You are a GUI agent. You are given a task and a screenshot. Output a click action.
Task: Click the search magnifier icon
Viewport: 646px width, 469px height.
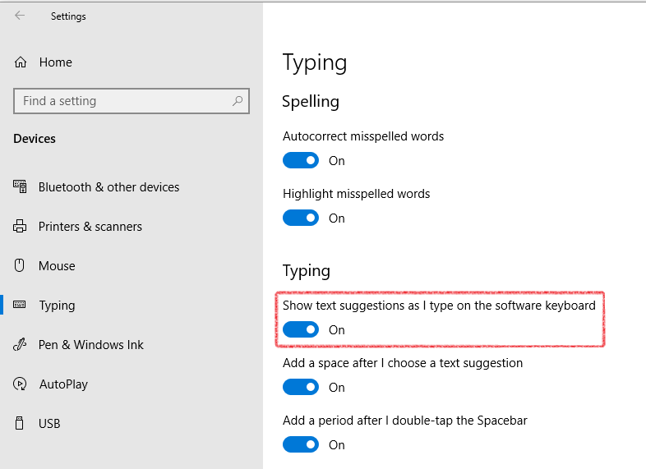click(238, 101)
